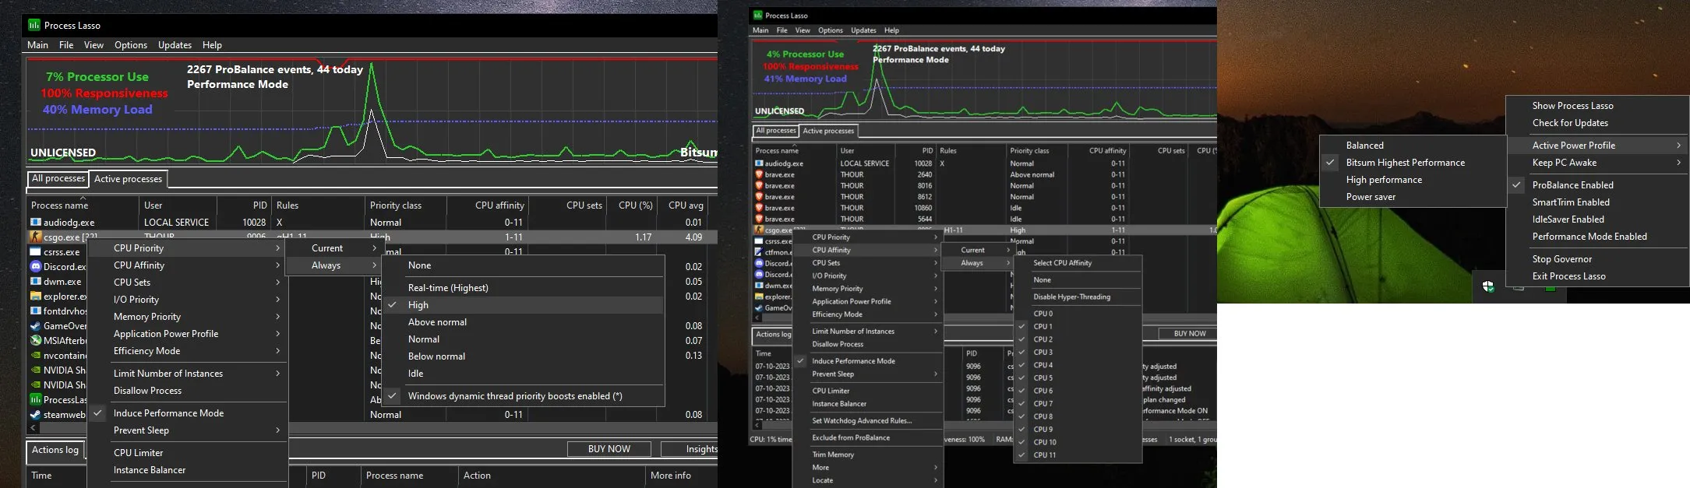Click the ProcessLasso process icon in left window

35,399
